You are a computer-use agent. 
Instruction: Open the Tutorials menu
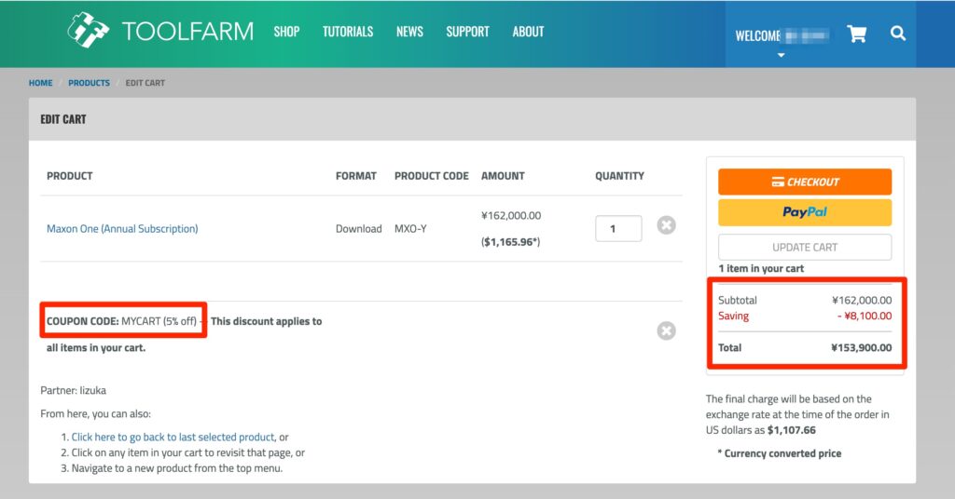coord(348,32)
